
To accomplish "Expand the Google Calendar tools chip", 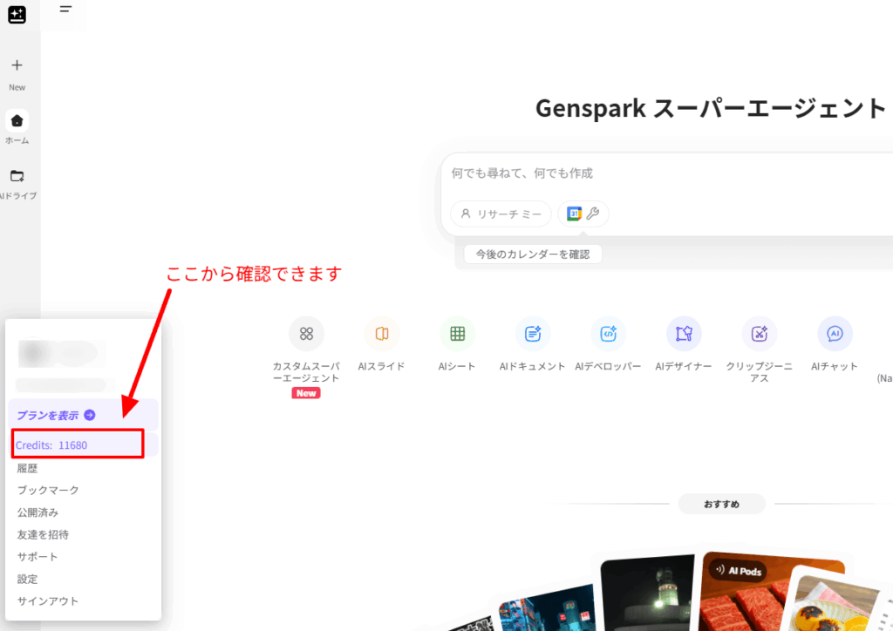I will pyautogui.click(x=583, y=214).
